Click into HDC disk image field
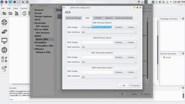 pyautogui.click(x=97, y=57)
